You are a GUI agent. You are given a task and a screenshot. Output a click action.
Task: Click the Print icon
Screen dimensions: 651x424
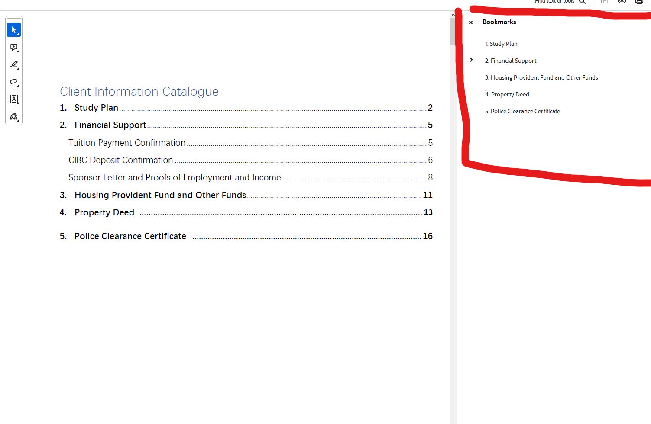pos(639,2)
